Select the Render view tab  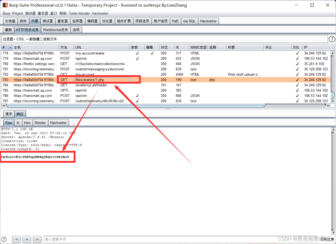(x=40, y=123)
